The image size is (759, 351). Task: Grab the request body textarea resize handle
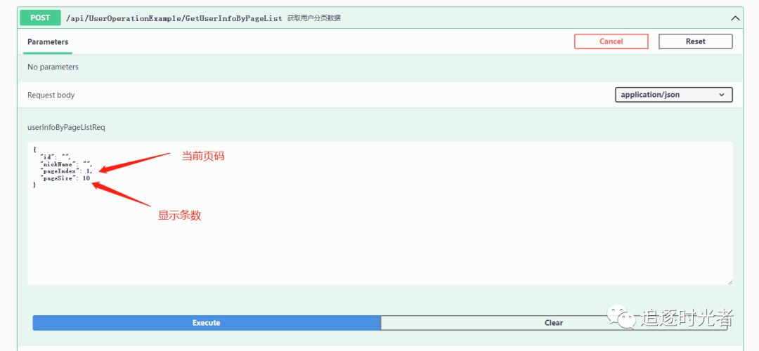coord(729,282)
